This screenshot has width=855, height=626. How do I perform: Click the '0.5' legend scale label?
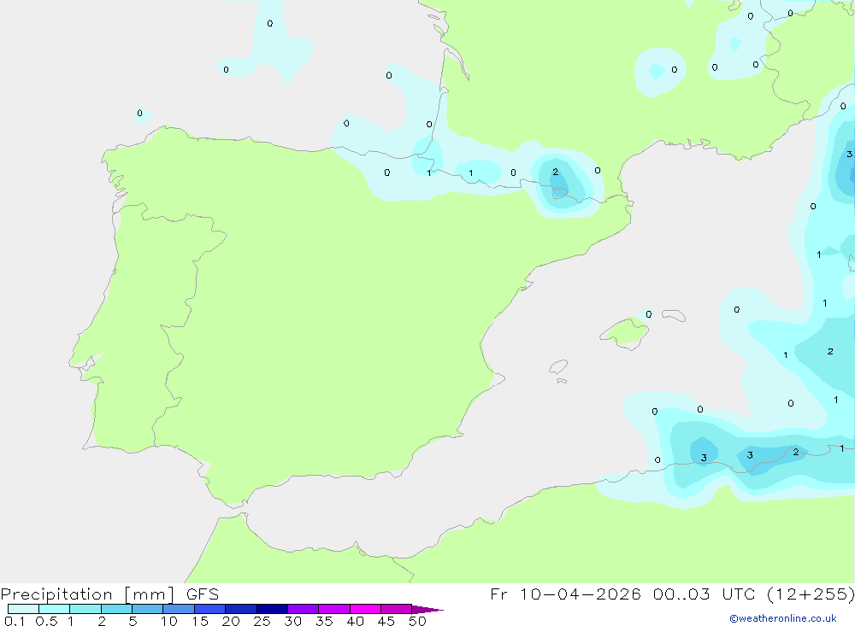coord(46,621)
